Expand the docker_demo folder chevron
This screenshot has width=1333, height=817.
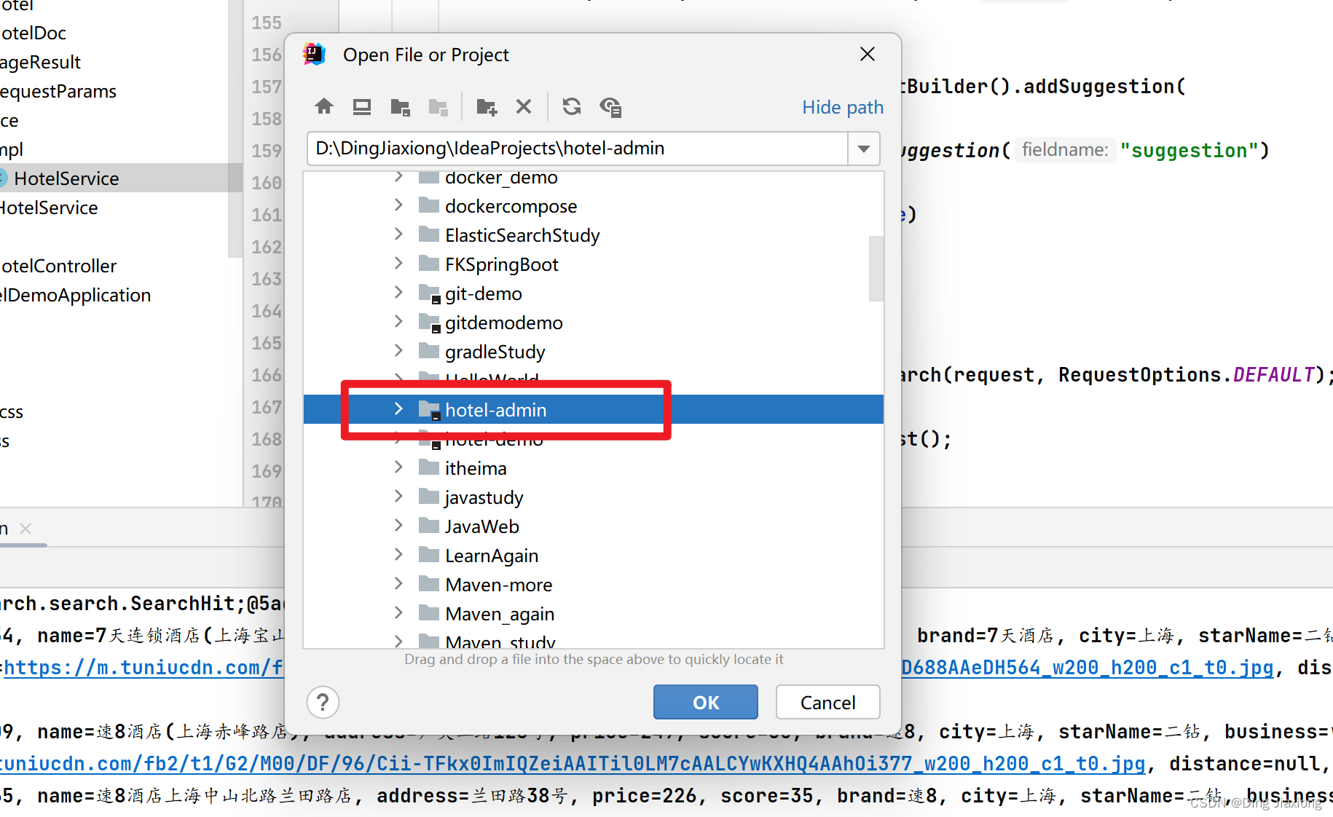[398, 176]
